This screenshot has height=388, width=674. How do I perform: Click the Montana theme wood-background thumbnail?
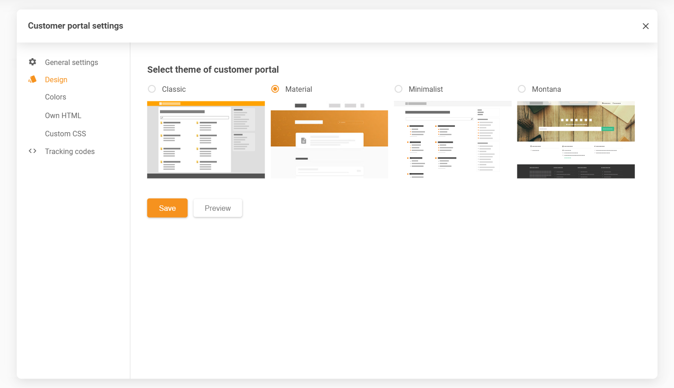tap(576, 139)
